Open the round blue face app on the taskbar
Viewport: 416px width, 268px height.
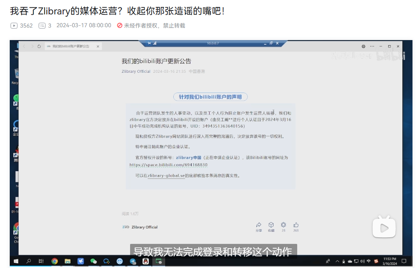pos(120,261)
